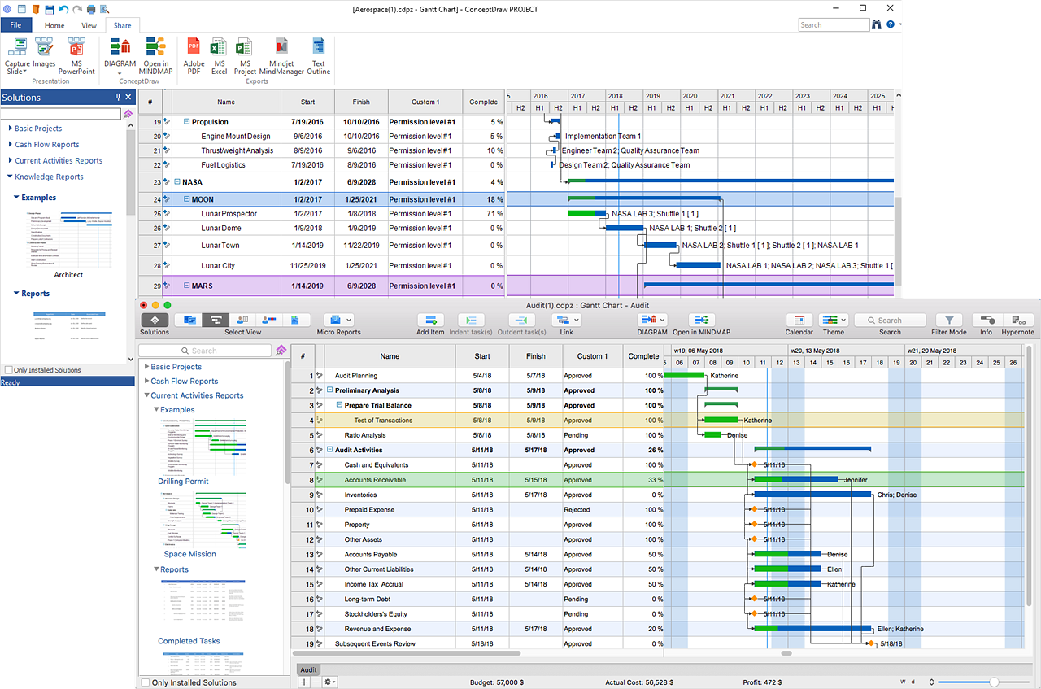Click Undo in quick access toolbar
This screenshot has width=1041, height=689.
click(63, 9)
